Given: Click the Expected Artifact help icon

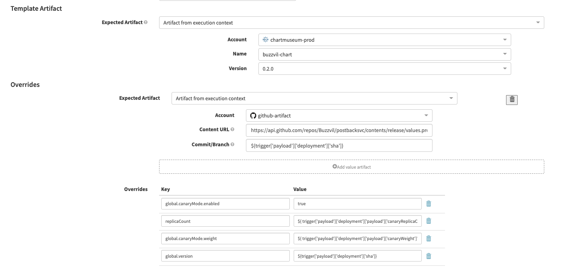Looking at the screenshot, I should (x=146, y=22).
